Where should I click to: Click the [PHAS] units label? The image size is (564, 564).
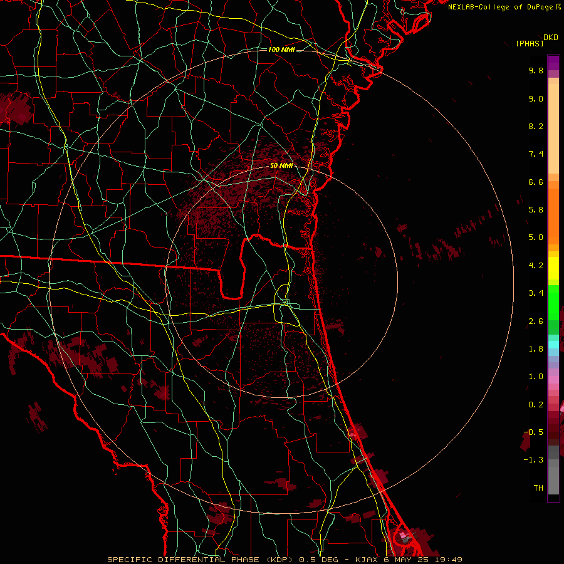pos(530,43)
